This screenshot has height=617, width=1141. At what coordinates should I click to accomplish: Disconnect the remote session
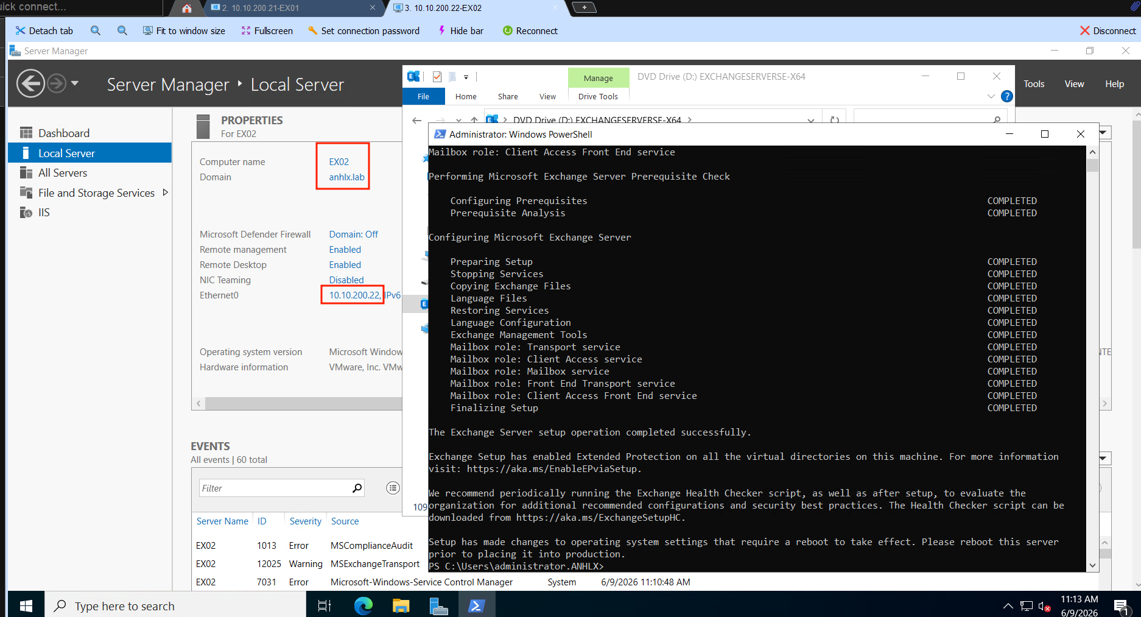coord(1108,30)
